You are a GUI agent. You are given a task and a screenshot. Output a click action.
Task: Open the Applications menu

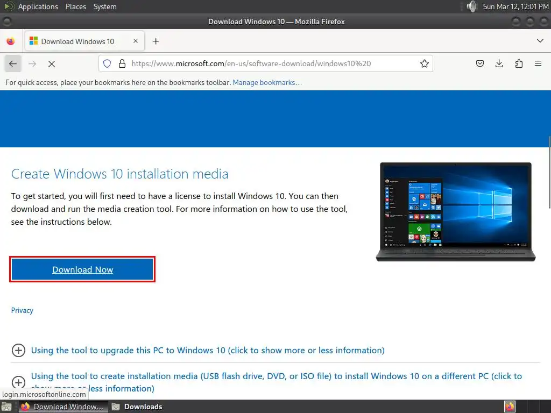point(38,6)
